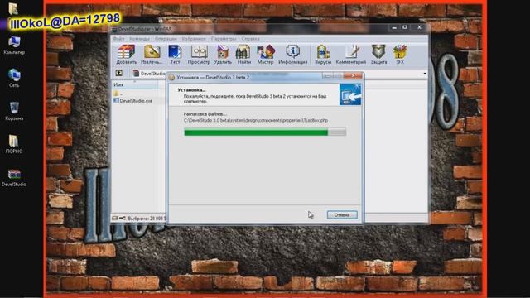Open the Корзина recycle bin icon
The width and height of the screenshot is (530, 298).
[x=14, y=111]
